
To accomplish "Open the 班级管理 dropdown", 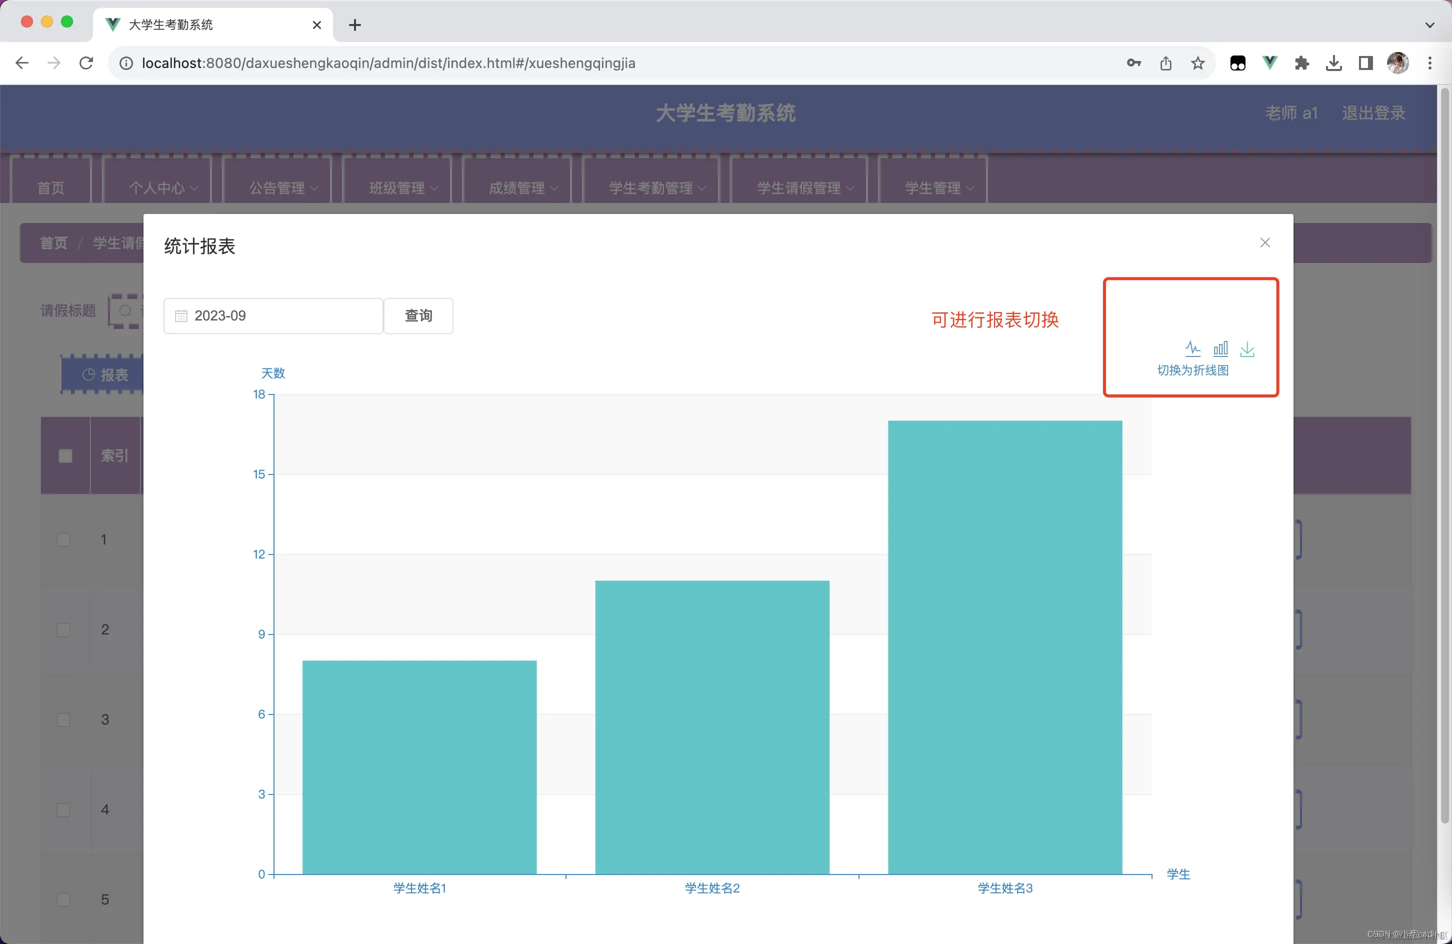I will (402, 188).
